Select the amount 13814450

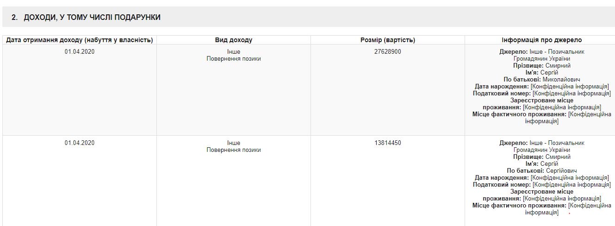tap(388, 143)
